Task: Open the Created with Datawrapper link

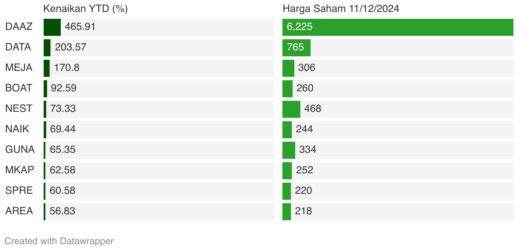Action: [59, 241]
